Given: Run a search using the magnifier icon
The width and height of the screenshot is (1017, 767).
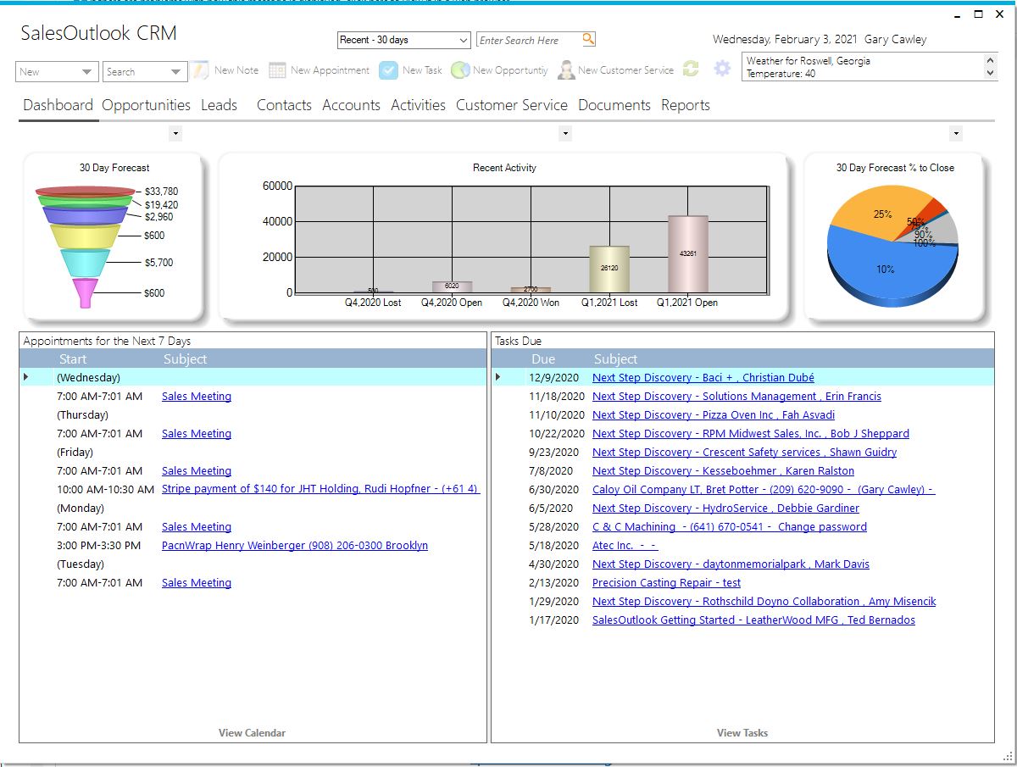Looking at the screenshot, I should tap(589, 39).
